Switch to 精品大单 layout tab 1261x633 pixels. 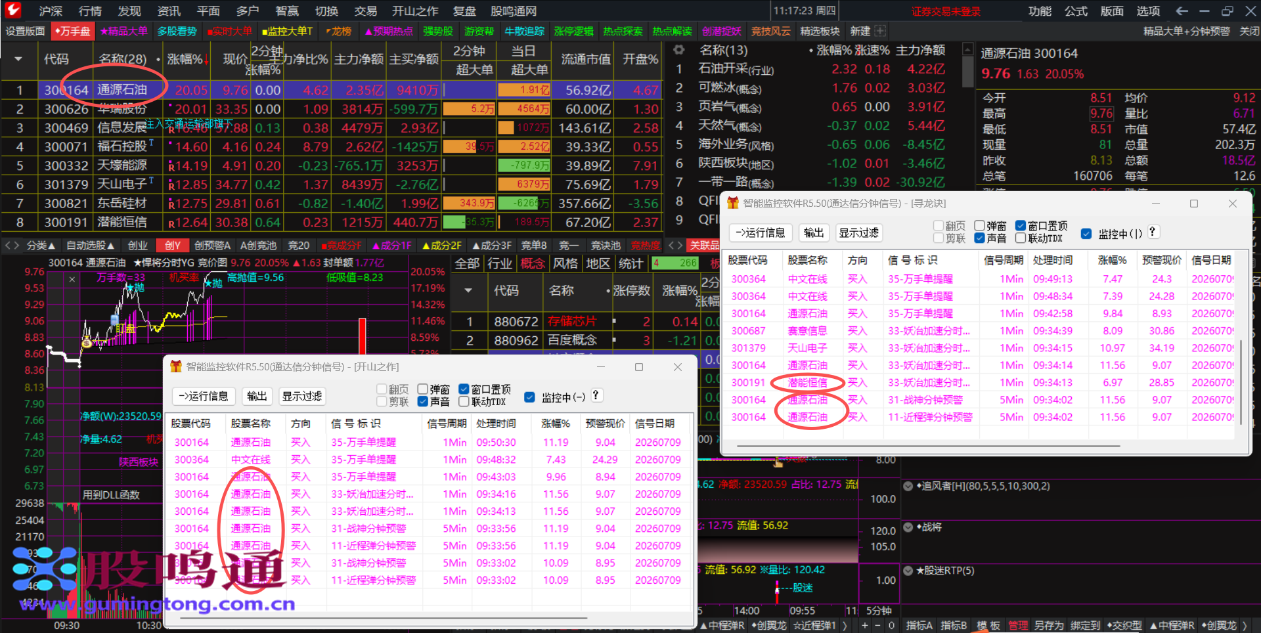click(124, 31)
